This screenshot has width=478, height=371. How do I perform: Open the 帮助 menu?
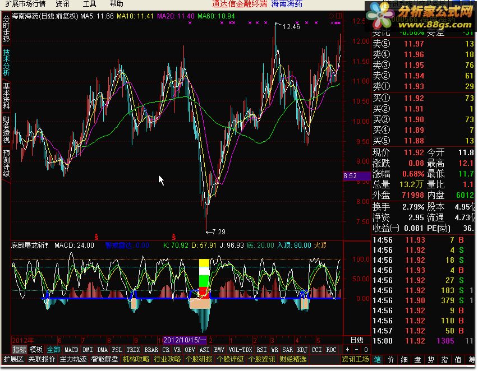pos(116,4)
